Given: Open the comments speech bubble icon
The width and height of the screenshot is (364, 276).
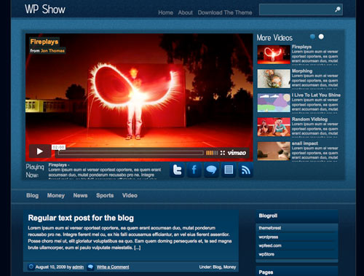Looking at the screenshot, I should 211,170.
